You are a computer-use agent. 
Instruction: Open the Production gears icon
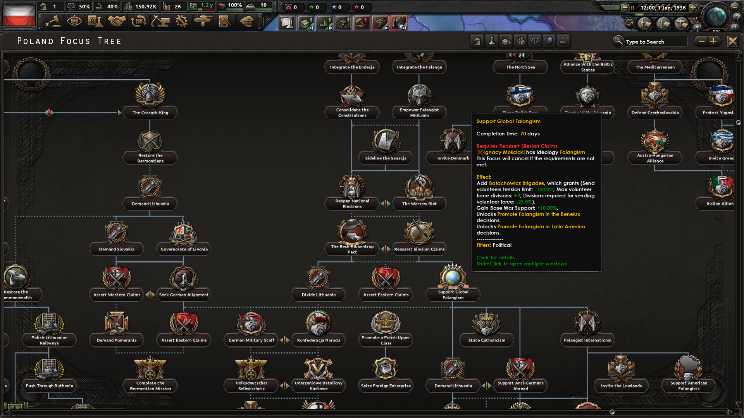click(x=181, y=22)
